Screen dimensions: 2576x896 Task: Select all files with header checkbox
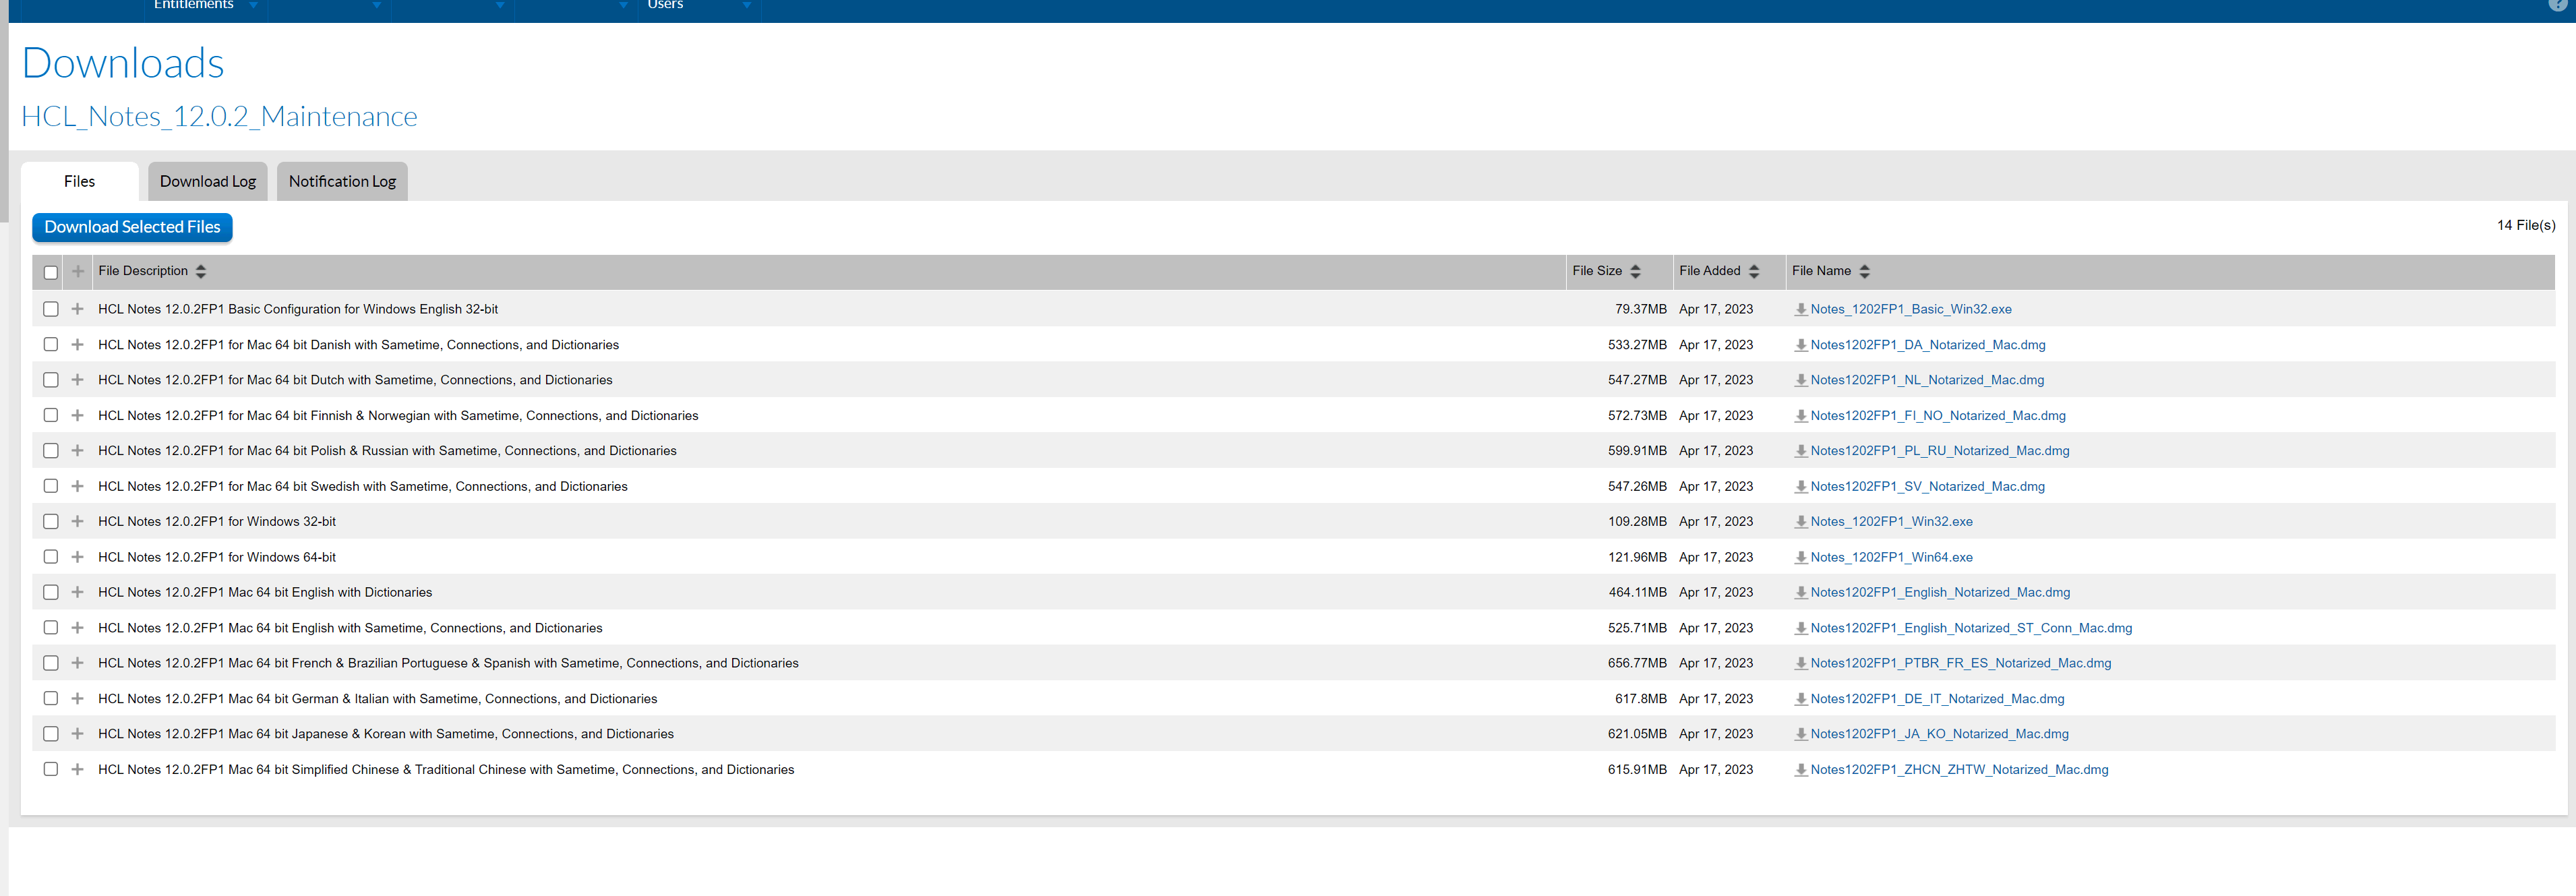tap(51, 272)
